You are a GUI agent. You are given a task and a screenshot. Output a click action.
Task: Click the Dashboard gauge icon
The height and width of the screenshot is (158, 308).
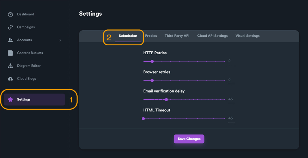(11, 14)
